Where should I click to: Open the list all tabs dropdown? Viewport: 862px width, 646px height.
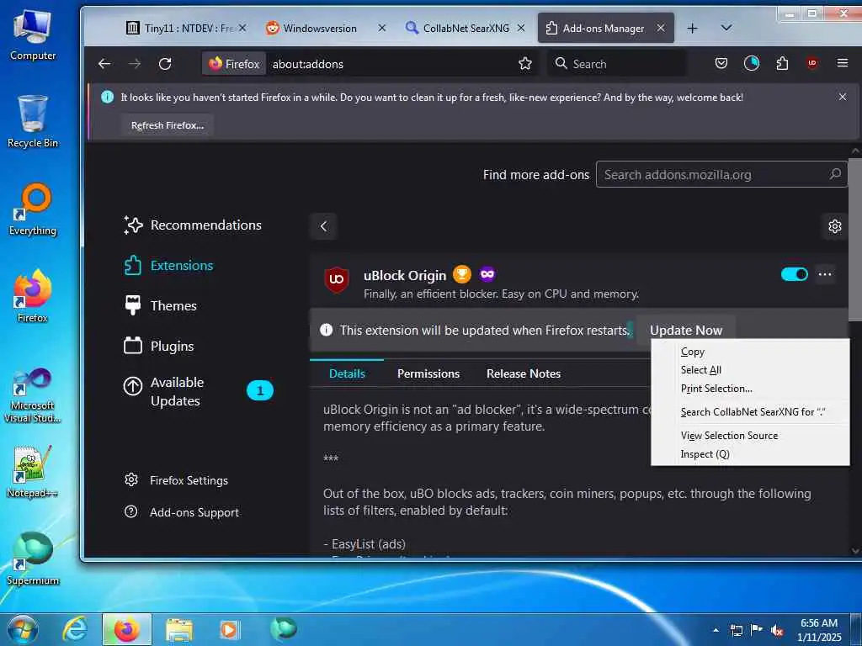[726, 28]
